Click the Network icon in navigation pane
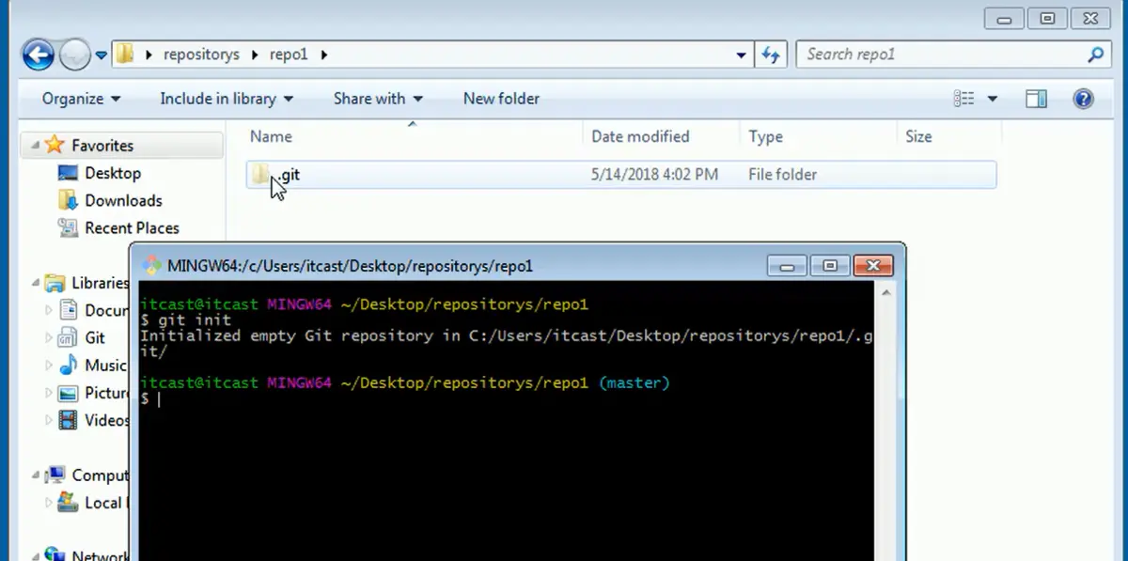1128x561 pixels. click(55, 554)
